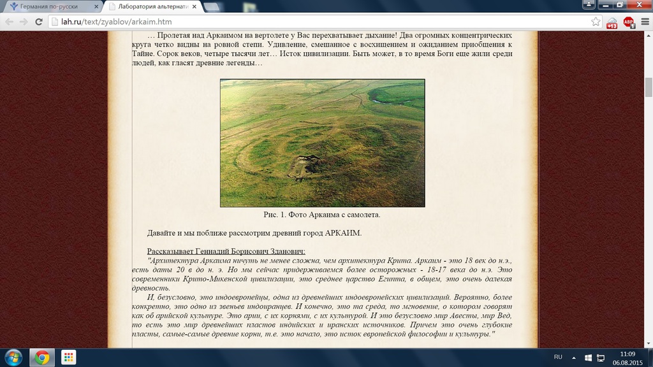The image size is (653, 367).
Task: Click the aerial photo of Arkaim
Action: tap(322, 143)
